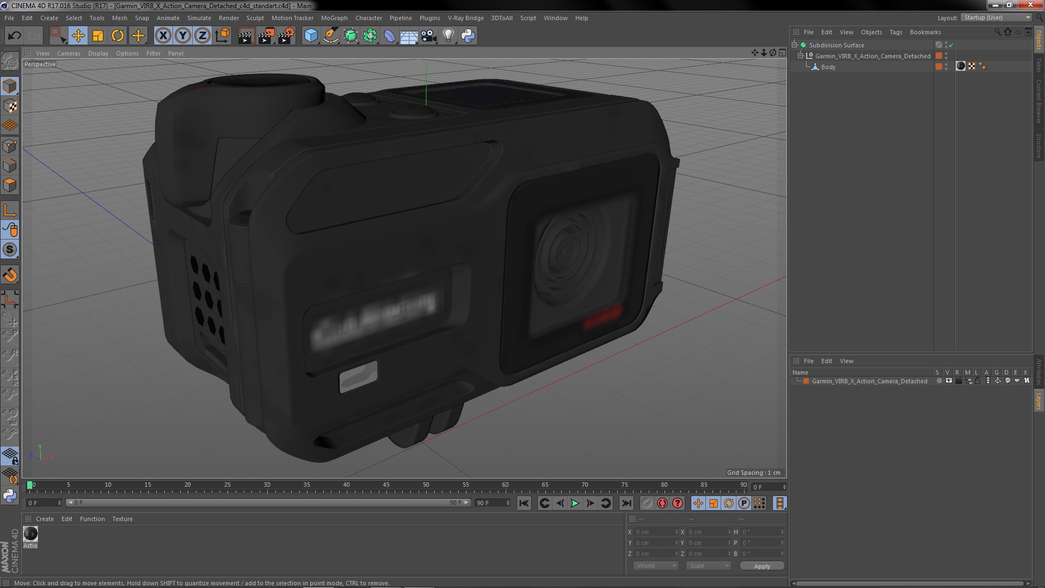The image size is (1045, 588).
Task: Add a Camera object
Action: point(429,36)
